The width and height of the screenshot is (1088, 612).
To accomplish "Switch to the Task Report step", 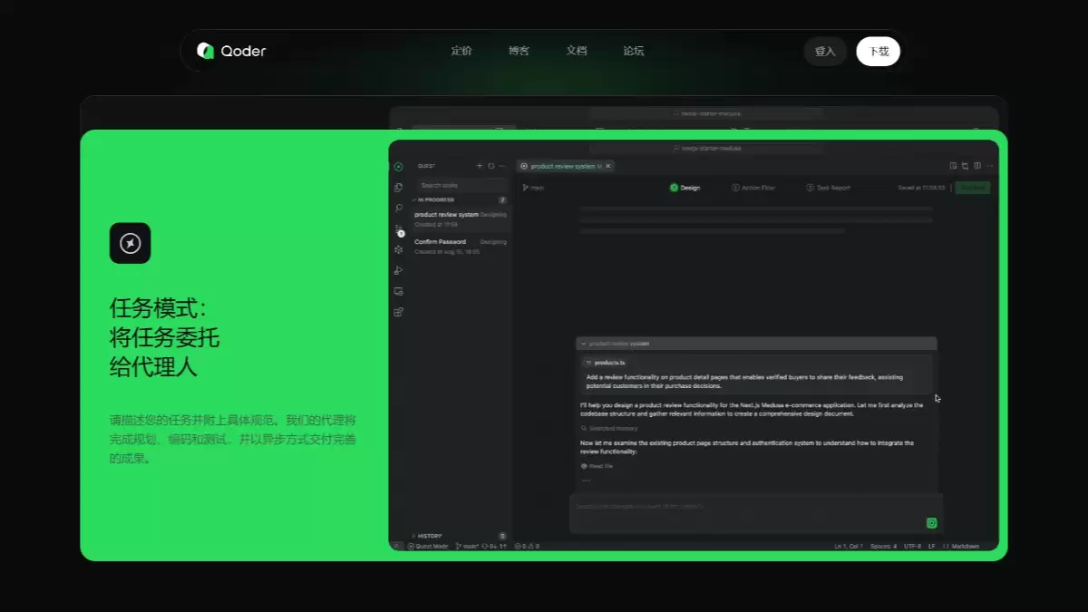I will tap(828, 188).
